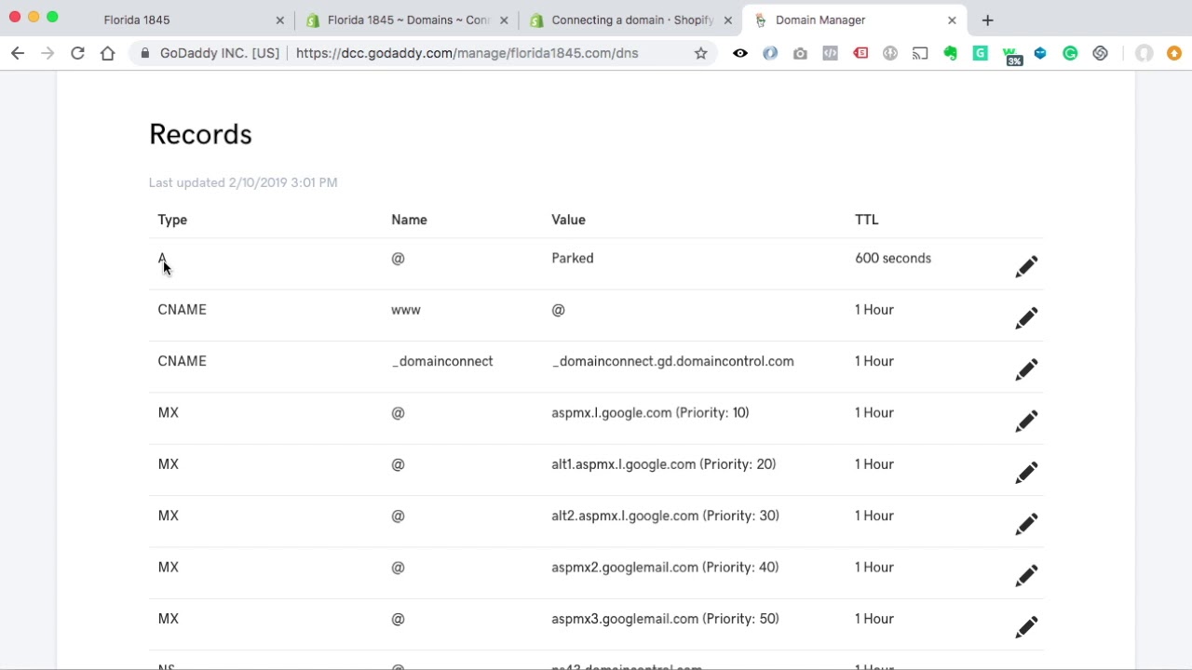This screenshot has height=670, width=1192.
Task: Click the TTL column header
Action: coord(867,220)
